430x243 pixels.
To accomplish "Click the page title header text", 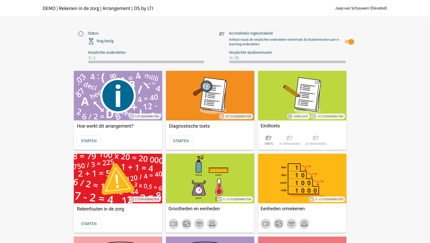I will pos(98,8).
